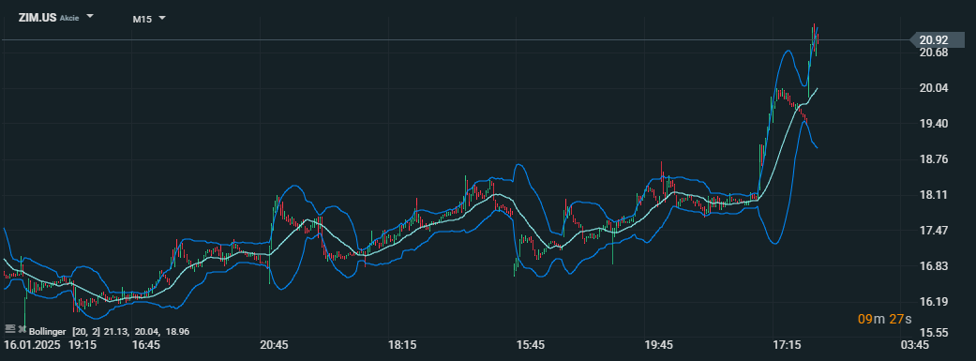Click the 17:15 time axis marker

787,344
